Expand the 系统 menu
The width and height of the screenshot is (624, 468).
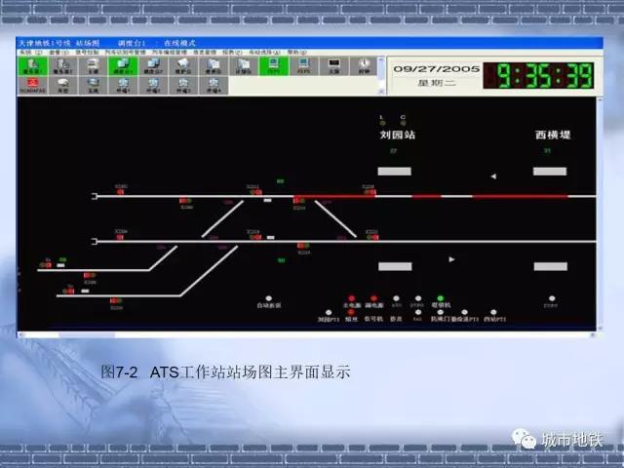click(x=25, y=53)
